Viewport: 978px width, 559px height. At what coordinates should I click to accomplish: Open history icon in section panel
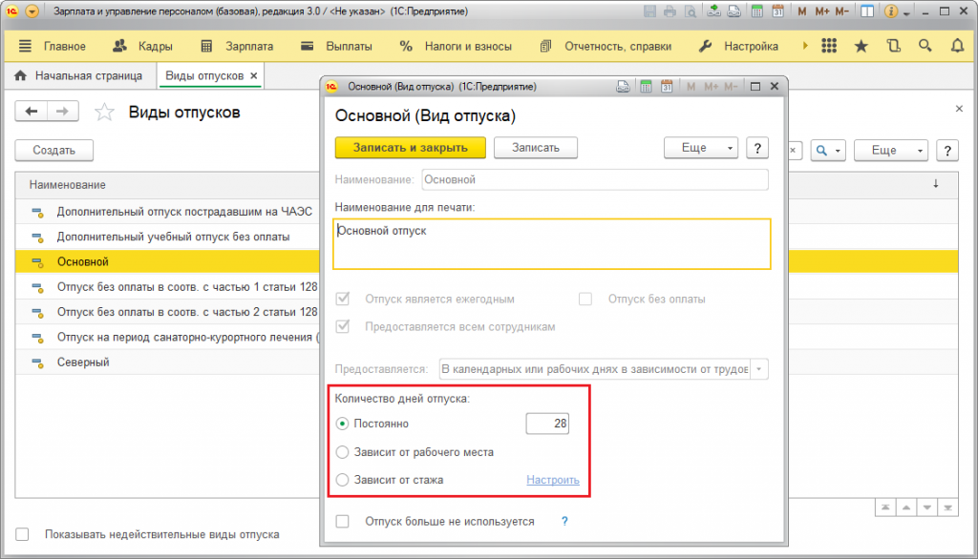click(894, 46)
